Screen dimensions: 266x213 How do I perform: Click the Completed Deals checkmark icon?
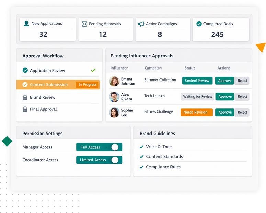pyautogui.click(x=199, y=24)
